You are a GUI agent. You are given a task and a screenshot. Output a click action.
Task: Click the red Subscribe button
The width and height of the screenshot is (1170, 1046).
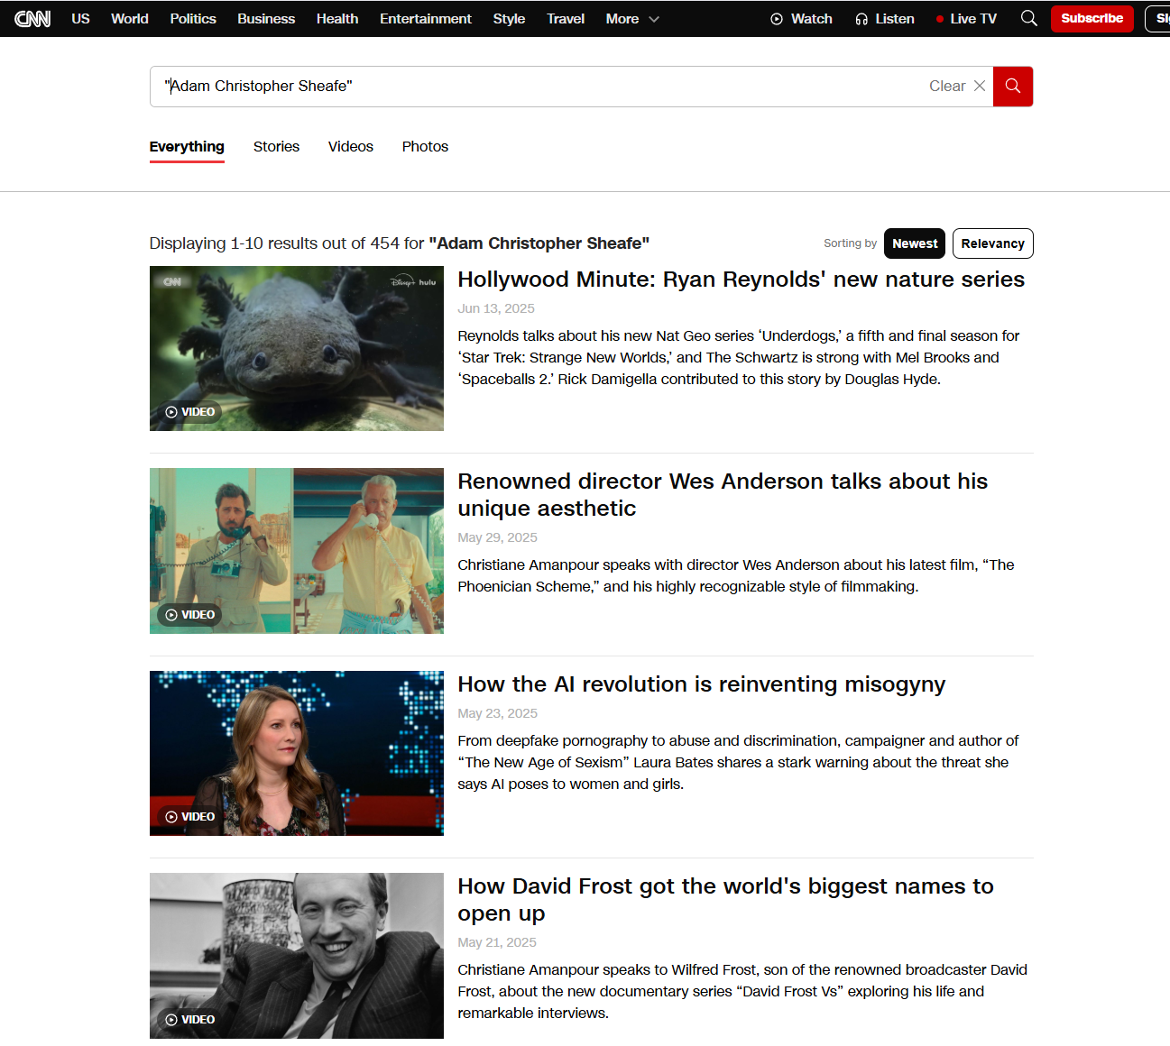[1092, 18]
